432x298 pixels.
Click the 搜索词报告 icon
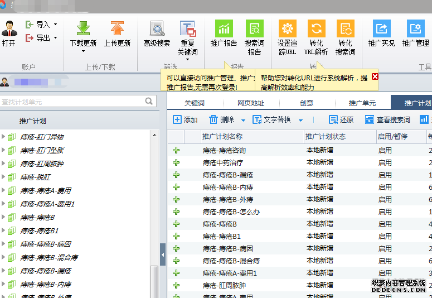pos(254,29)
